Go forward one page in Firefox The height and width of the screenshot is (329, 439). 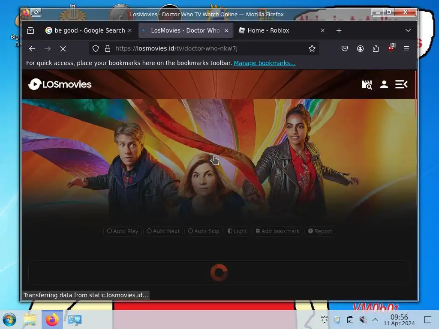48,49
